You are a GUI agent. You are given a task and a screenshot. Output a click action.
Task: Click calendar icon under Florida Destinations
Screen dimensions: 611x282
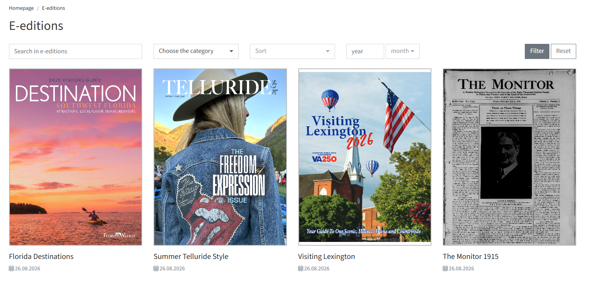(x=11, y=268)
